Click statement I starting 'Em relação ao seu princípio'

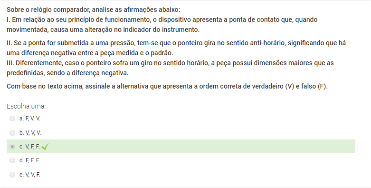tap(162, 25)
